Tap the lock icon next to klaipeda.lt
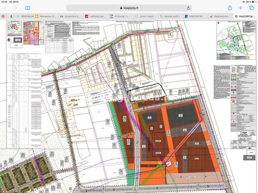 121,8
